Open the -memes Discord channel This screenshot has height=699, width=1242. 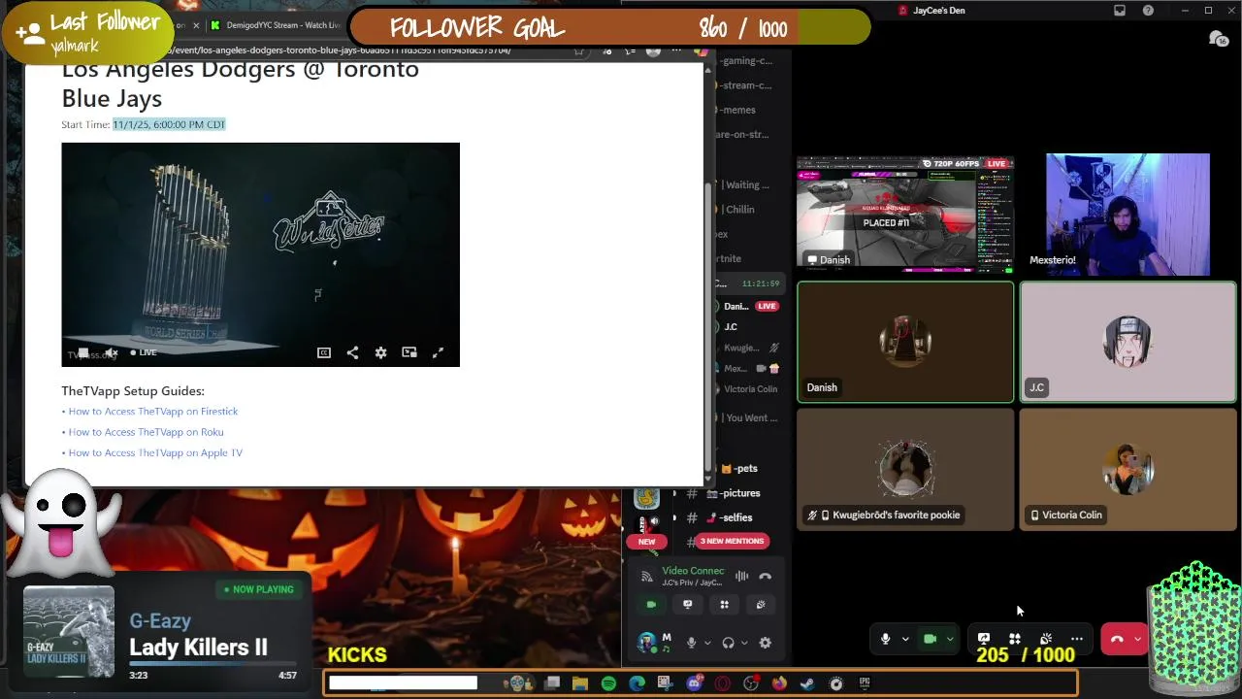pyautogui.click(x=737, y=110)
